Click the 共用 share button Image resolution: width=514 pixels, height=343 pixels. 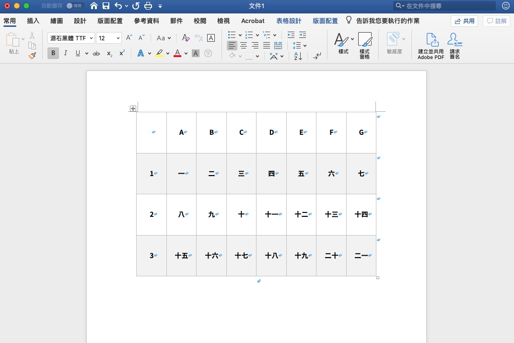pyautogui.click(x=464, y=21)
